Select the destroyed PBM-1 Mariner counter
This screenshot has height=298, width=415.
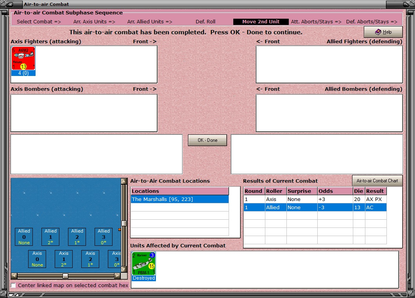pos(144,266)
